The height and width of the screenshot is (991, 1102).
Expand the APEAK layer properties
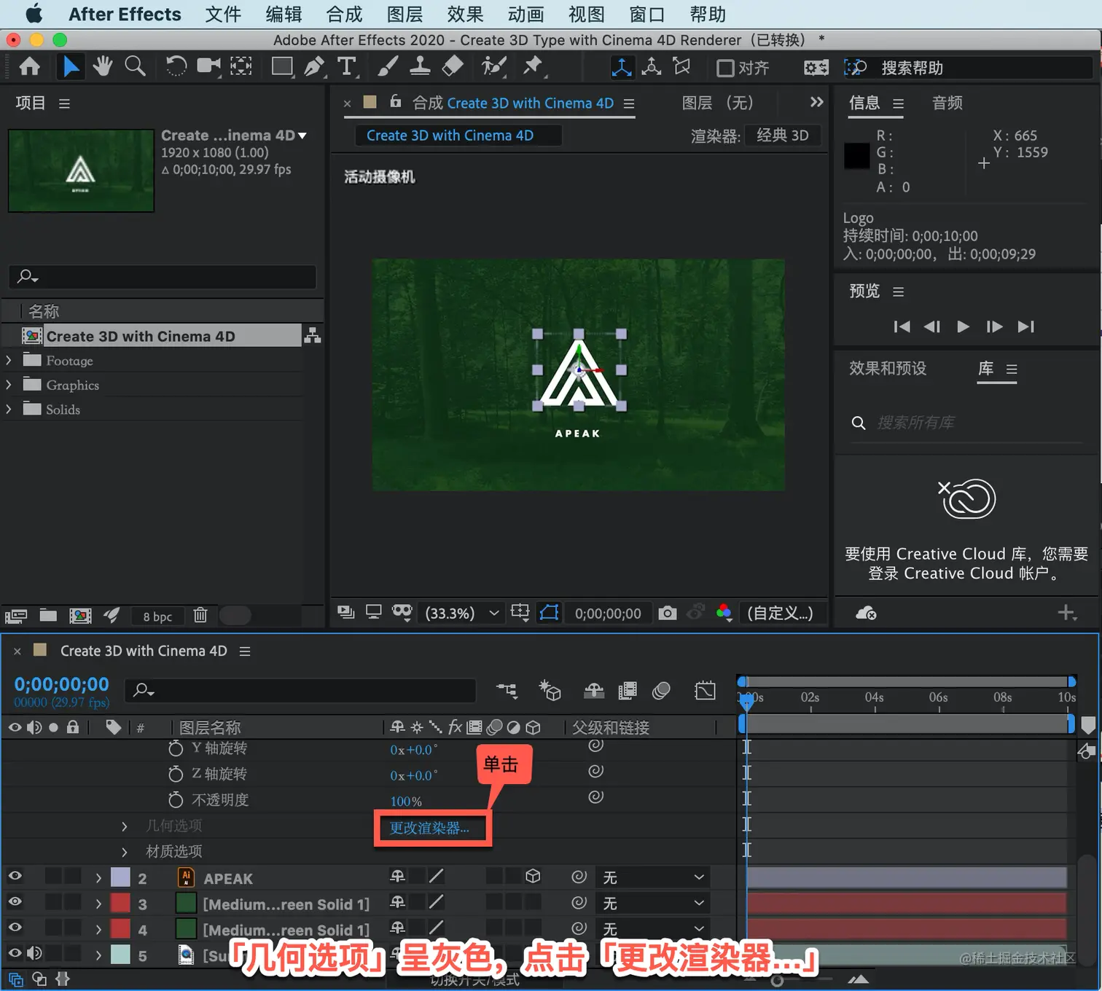pos(98,878)
